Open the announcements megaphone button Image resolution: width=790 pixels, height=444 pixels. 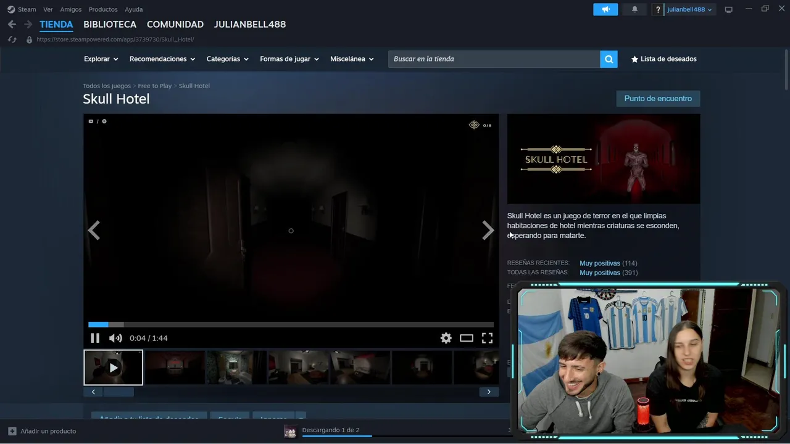[605, 9]
